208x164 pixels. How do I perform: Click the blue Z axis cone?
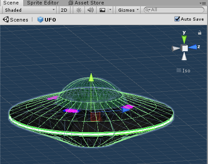click(193, 47)
